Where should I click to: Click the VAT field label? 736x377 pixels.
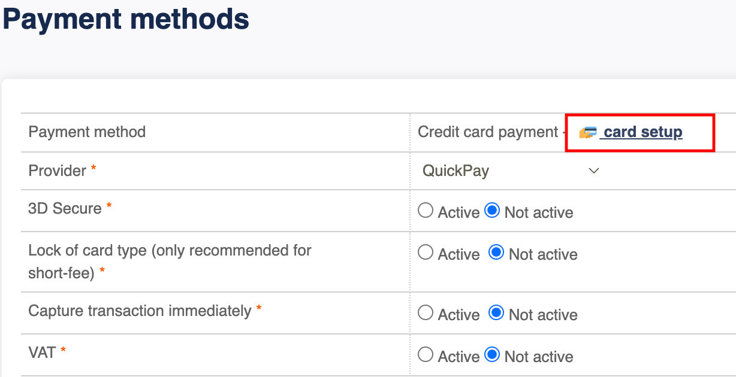tap(47, 352)
